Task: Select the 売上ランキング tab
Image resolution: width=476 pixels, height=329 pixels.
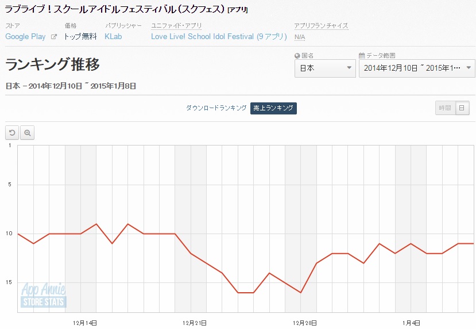Action: pos(273,108)
